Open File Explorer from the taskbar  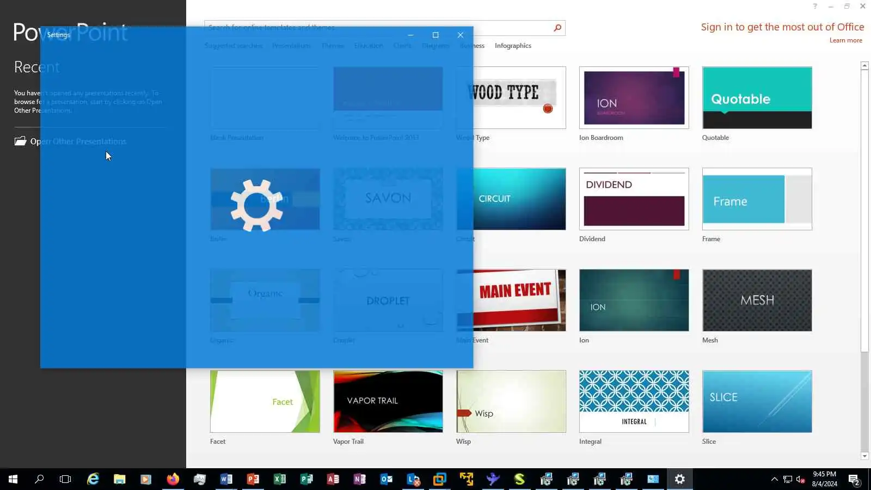coord(120,479)
